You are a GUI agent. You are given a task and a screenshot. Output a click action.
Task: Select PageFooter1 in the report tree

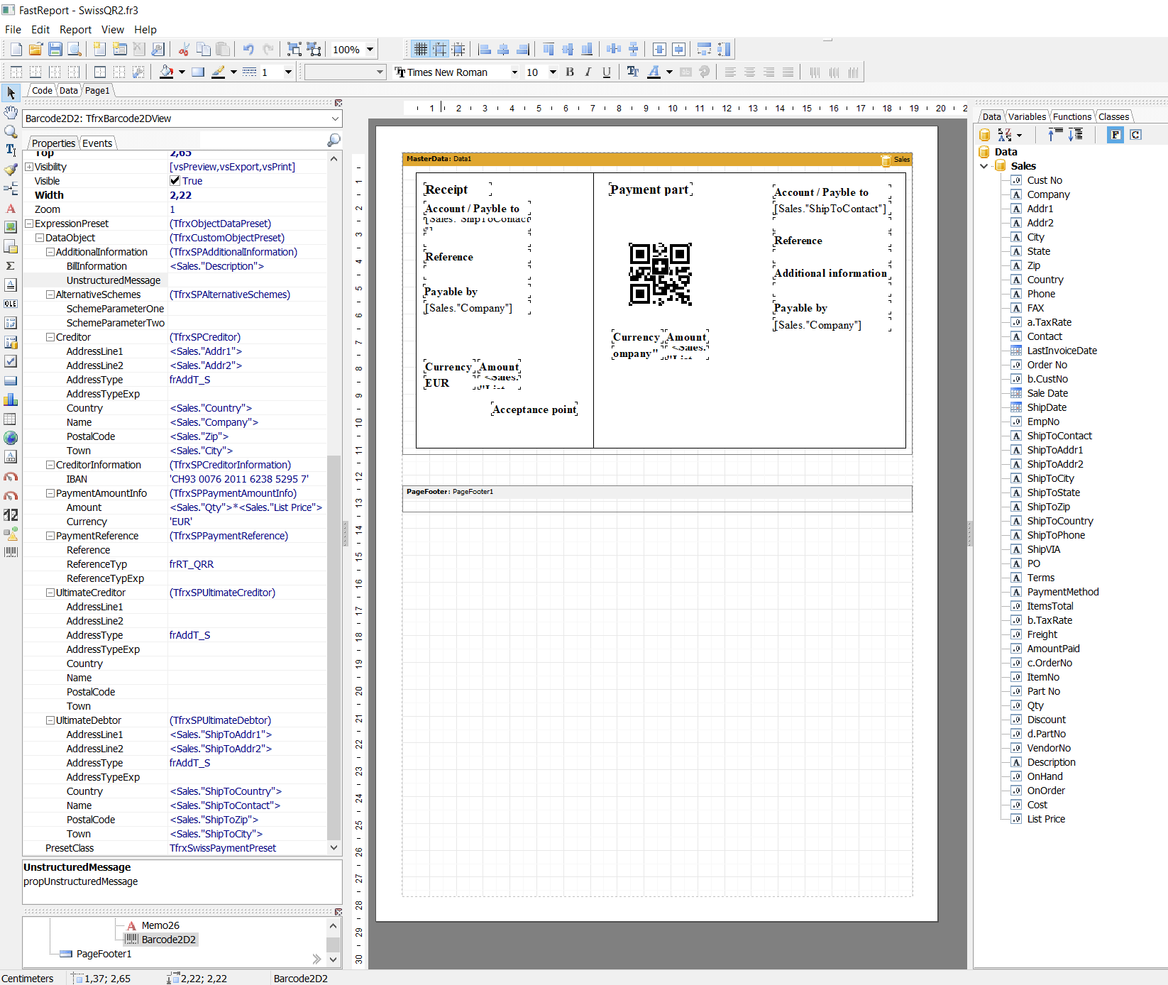coord(104,954)
